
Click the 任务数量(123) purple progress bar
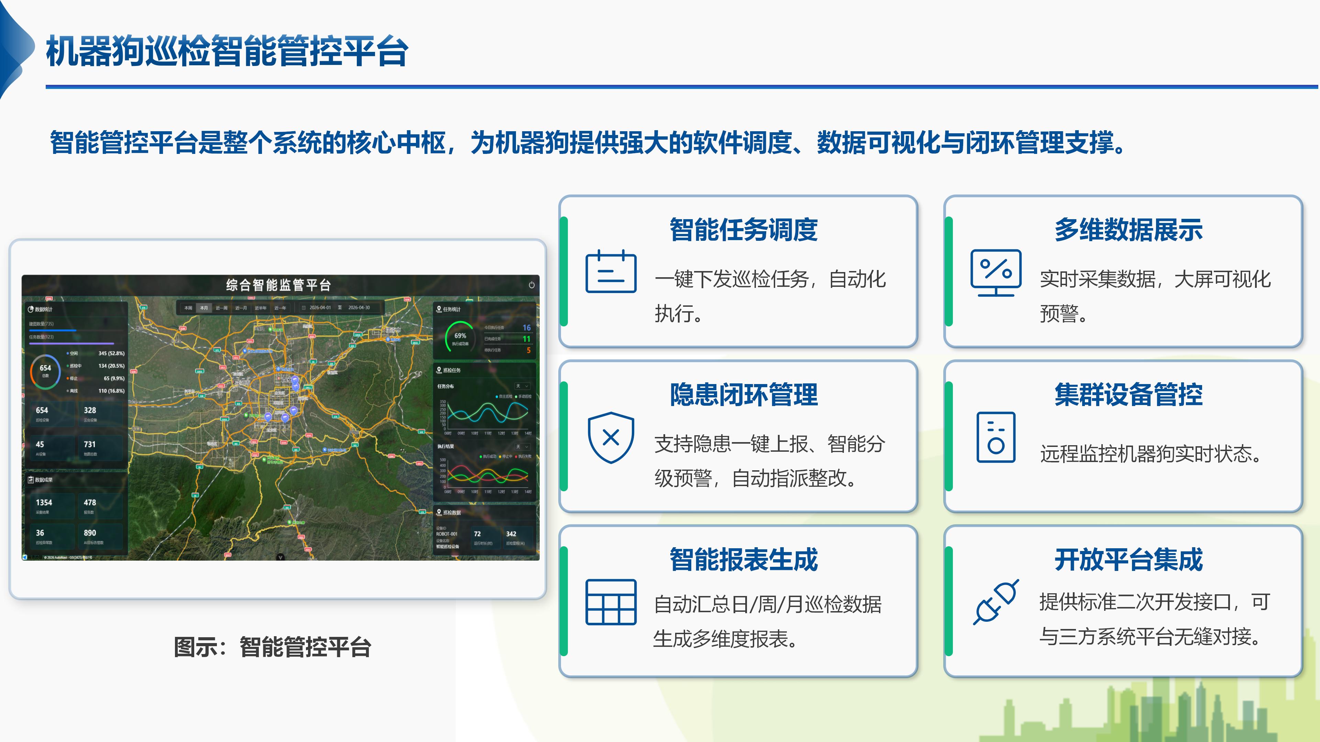tap(72, 344)
